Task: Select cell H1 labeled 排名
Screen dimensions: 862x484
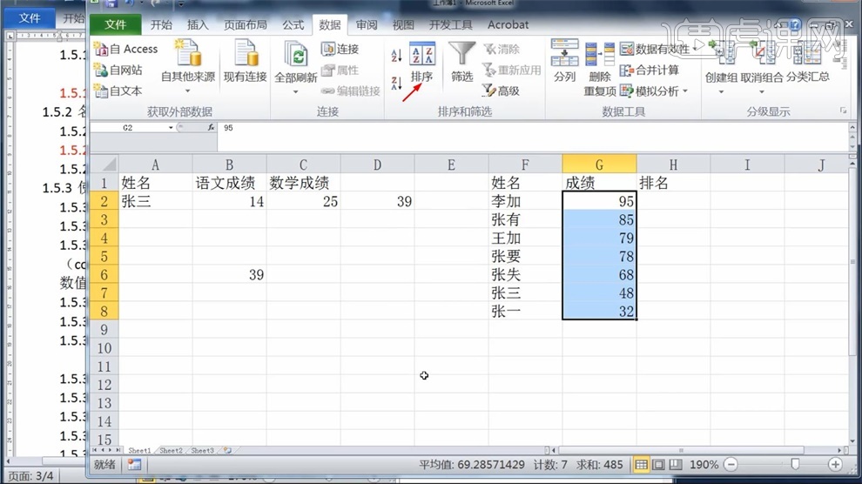Action: tap(673, 183)
